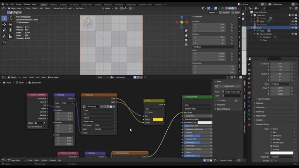Expand the Delta Transform section in properties
This screenshot has height=168, width=299.
point(264,99)
